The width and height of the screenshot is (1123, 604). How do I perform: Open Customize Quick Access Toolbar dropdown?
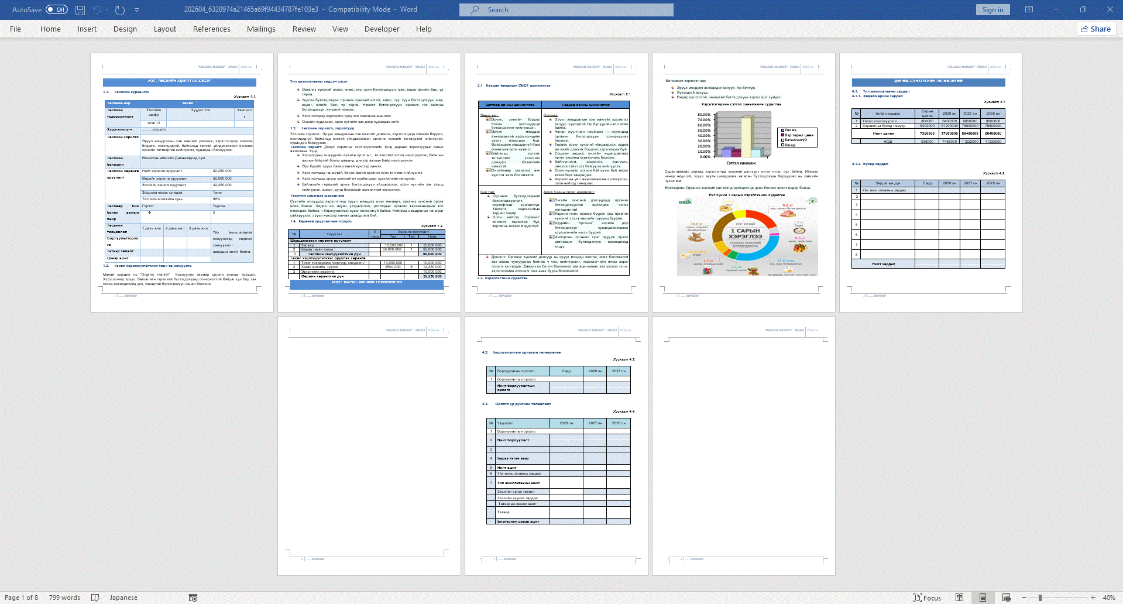pos(137,10)
